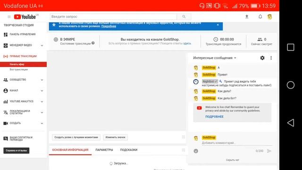The width and height of the screenshot is (302, 170).
Task: Open Творческая студия heading
Action: [x=18, y=25]
